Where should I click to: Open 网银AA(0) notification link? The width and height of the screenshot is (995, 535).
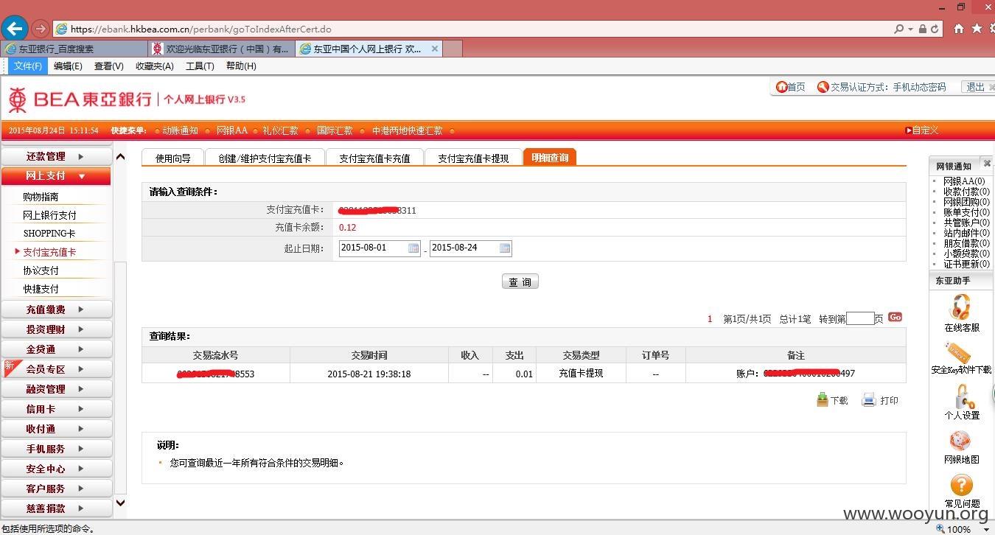pos(964,181)
